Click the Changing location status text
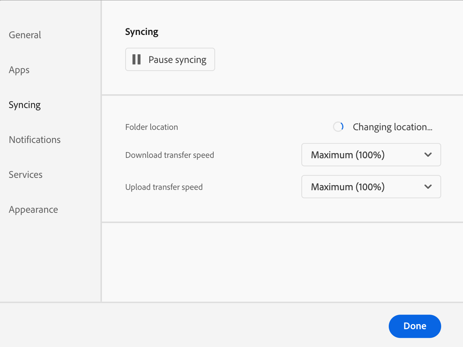The width and height of the screenshot is (463, 347). (x=392, y=127)
